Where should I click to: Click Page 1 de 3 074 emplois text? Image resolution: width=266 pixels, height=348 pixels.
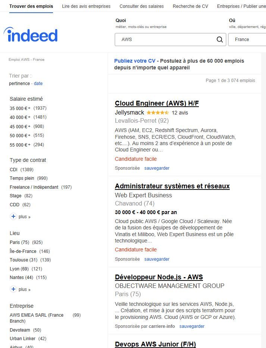pyautogui.click(x=230, y=81)
